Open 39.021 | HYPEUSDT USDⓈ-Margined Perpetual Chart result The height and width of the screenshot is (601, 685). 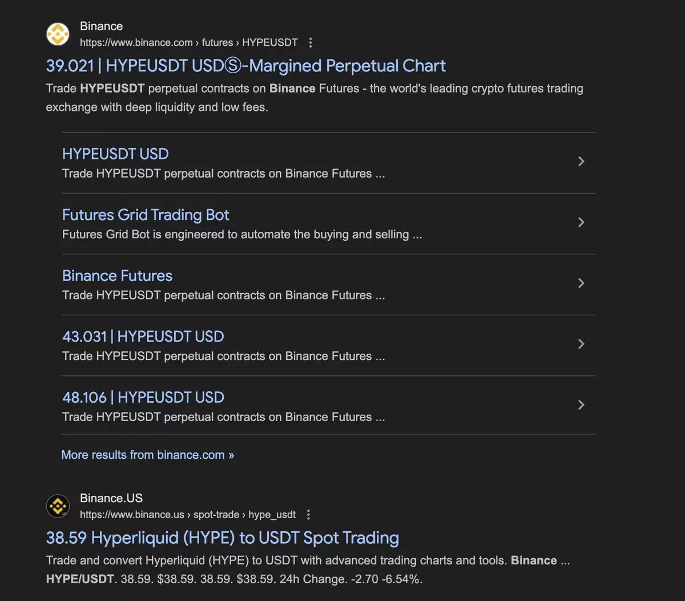[x=245, y=66]
